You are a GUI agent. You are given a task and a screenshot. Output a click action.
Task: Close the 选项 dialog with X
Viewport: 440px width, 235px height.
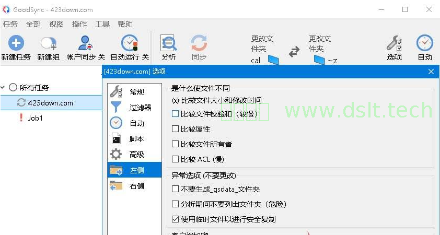tap(431, 72)
